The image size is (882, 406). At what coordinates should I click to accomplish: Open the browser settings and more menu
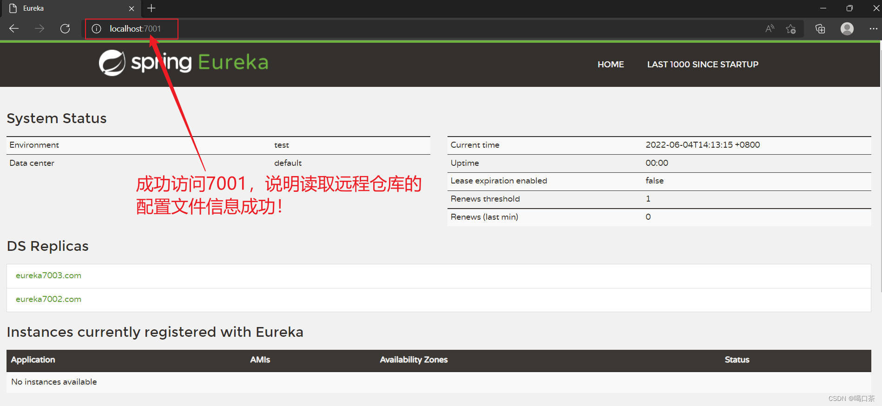tap(873, 29)
